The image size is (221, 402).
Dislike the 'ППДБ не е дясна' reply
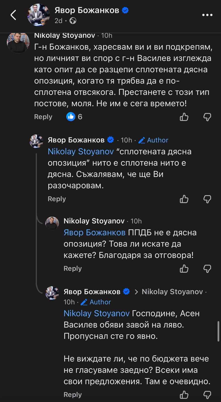207,269
